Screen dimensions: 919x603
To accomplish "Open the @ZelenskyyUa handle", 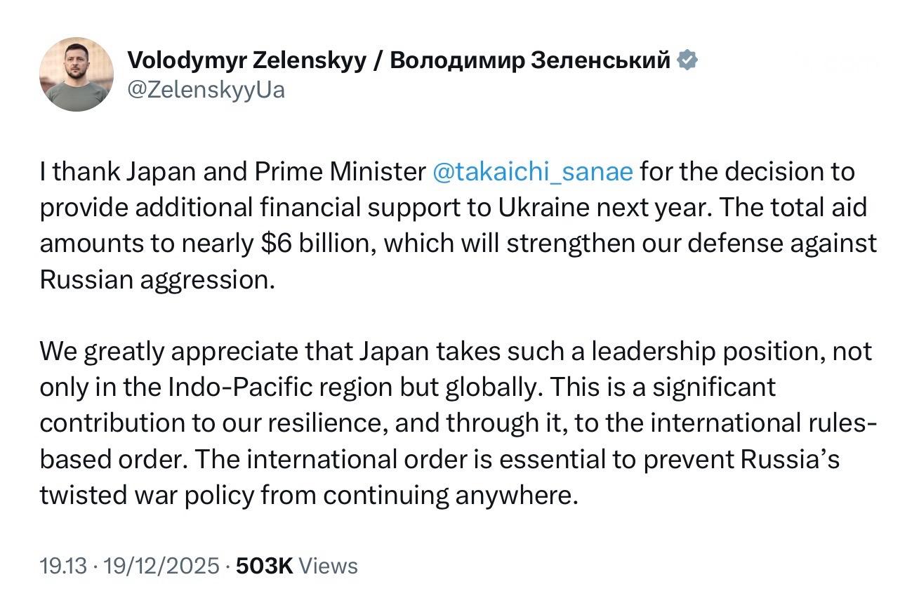I will (206, 90).
